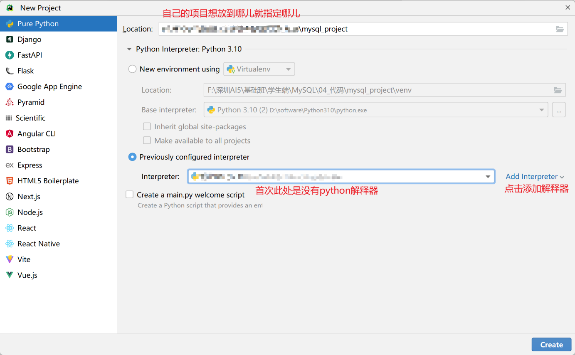Select Vite project type
The height and width of the screenshot is (355, 575).
(x=58, y=259)
